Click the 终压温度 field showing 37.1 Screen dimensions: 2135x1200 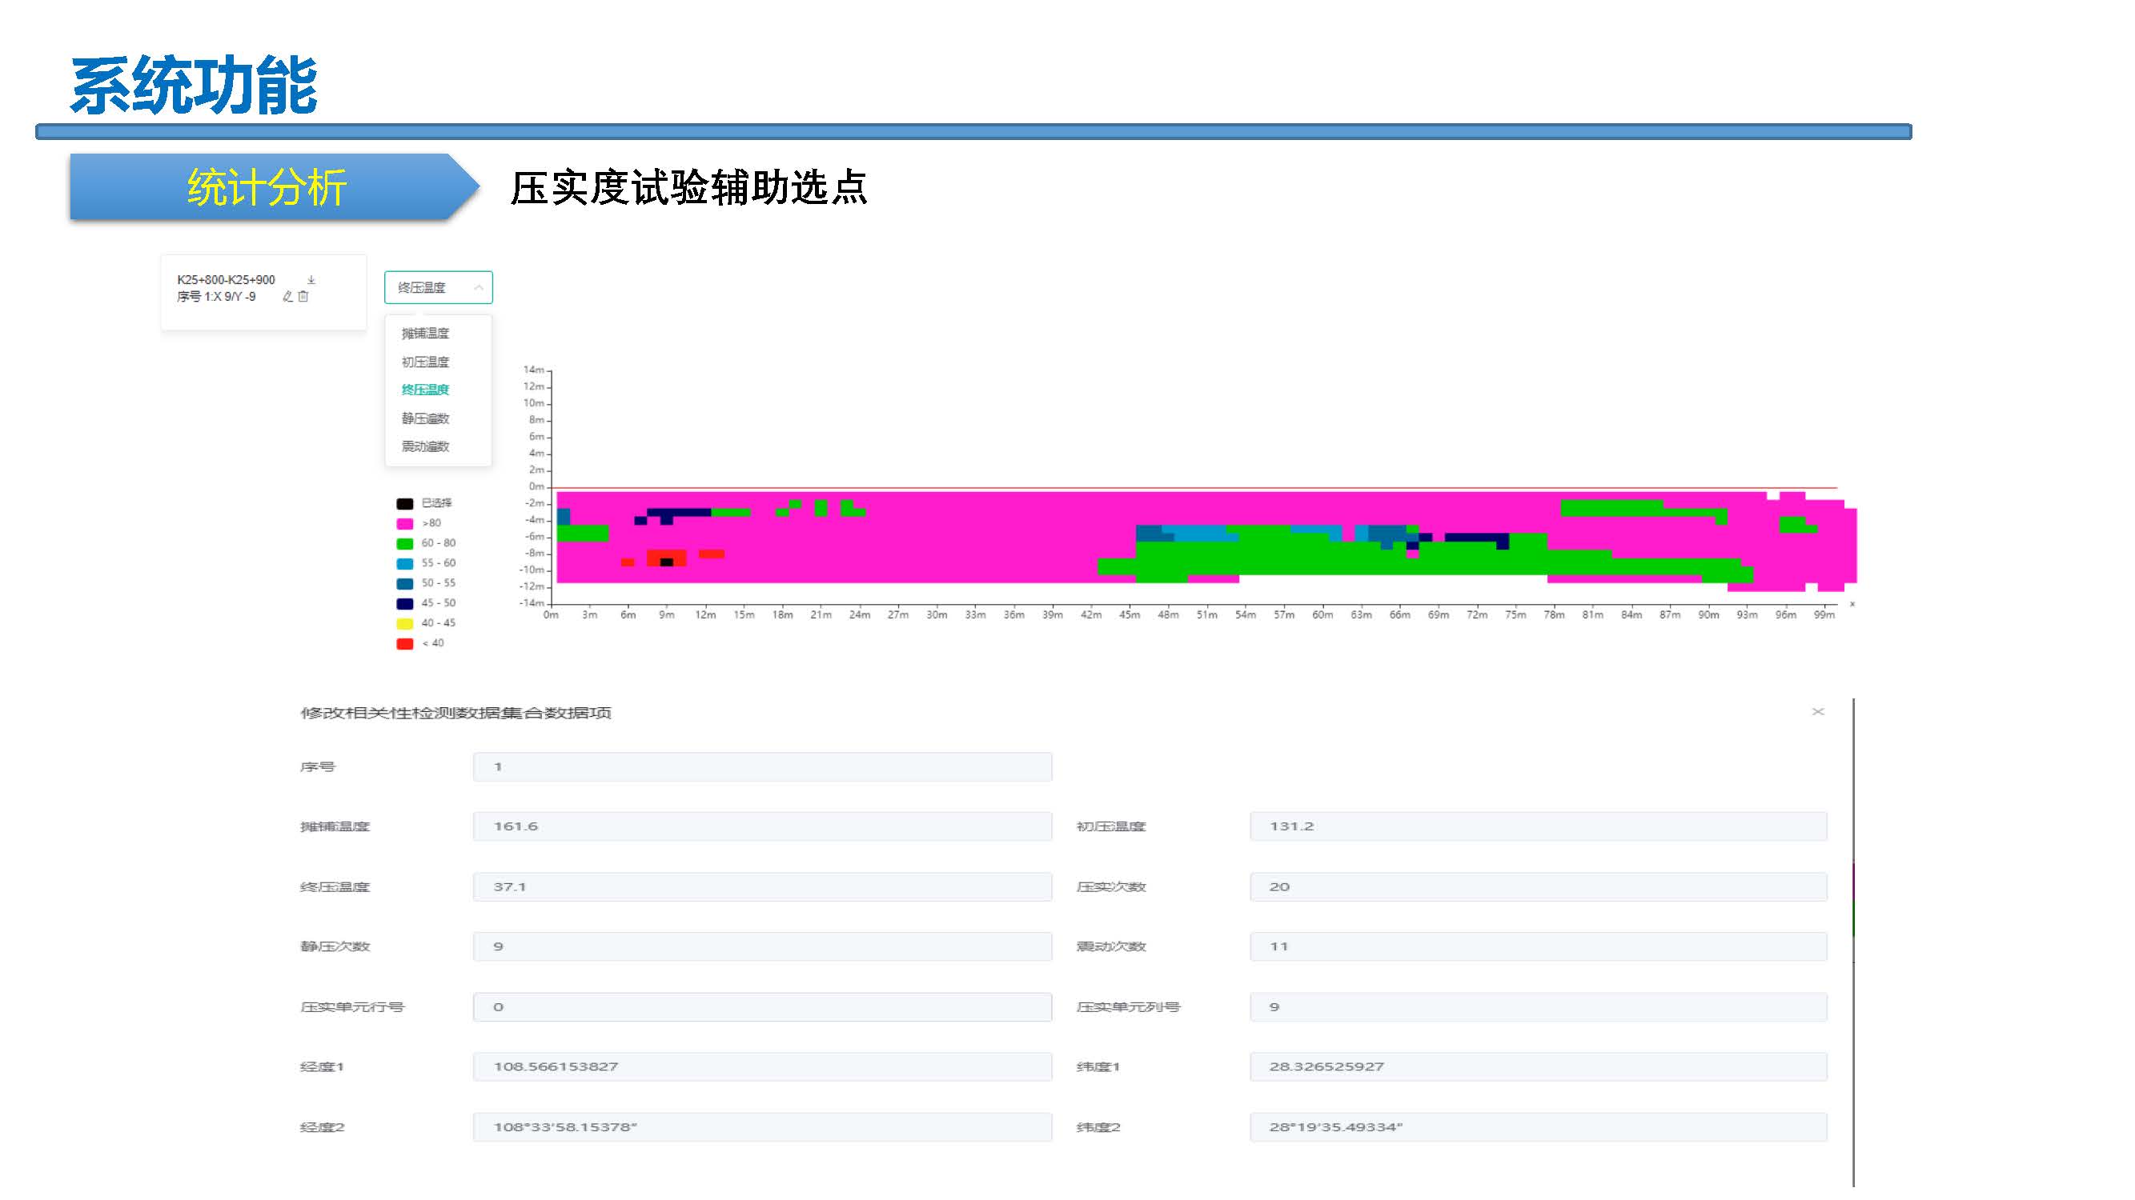tap(761, 887)
